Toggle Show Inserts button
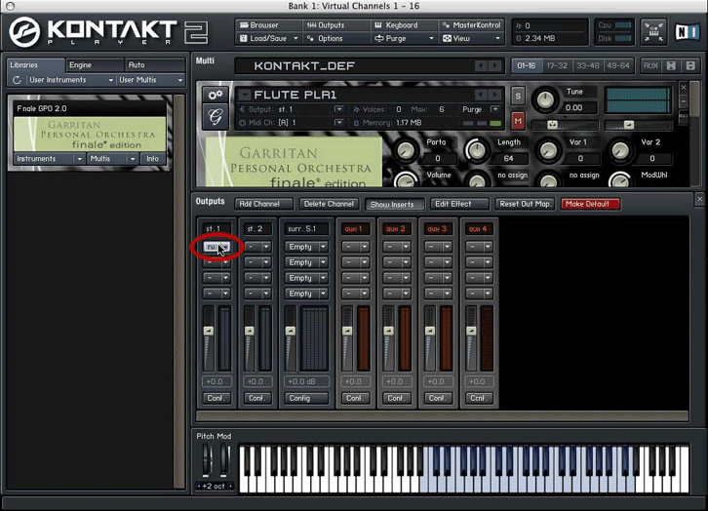Image resolution: width=708 pixels, height=511 pixels. 395,204
